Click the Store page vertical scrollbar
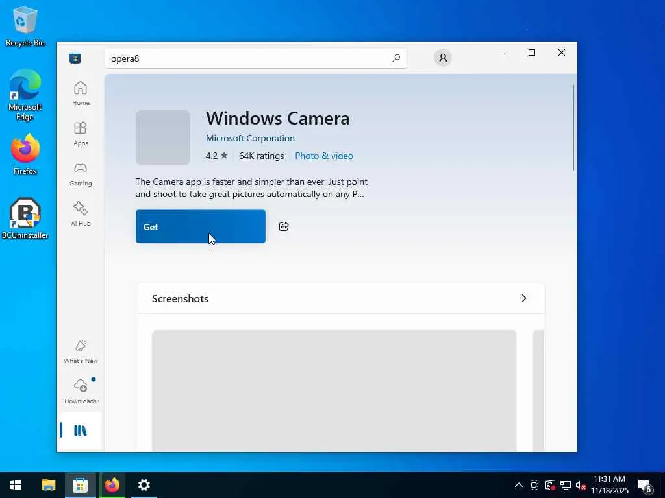665x498 pixels. (573, 128)
